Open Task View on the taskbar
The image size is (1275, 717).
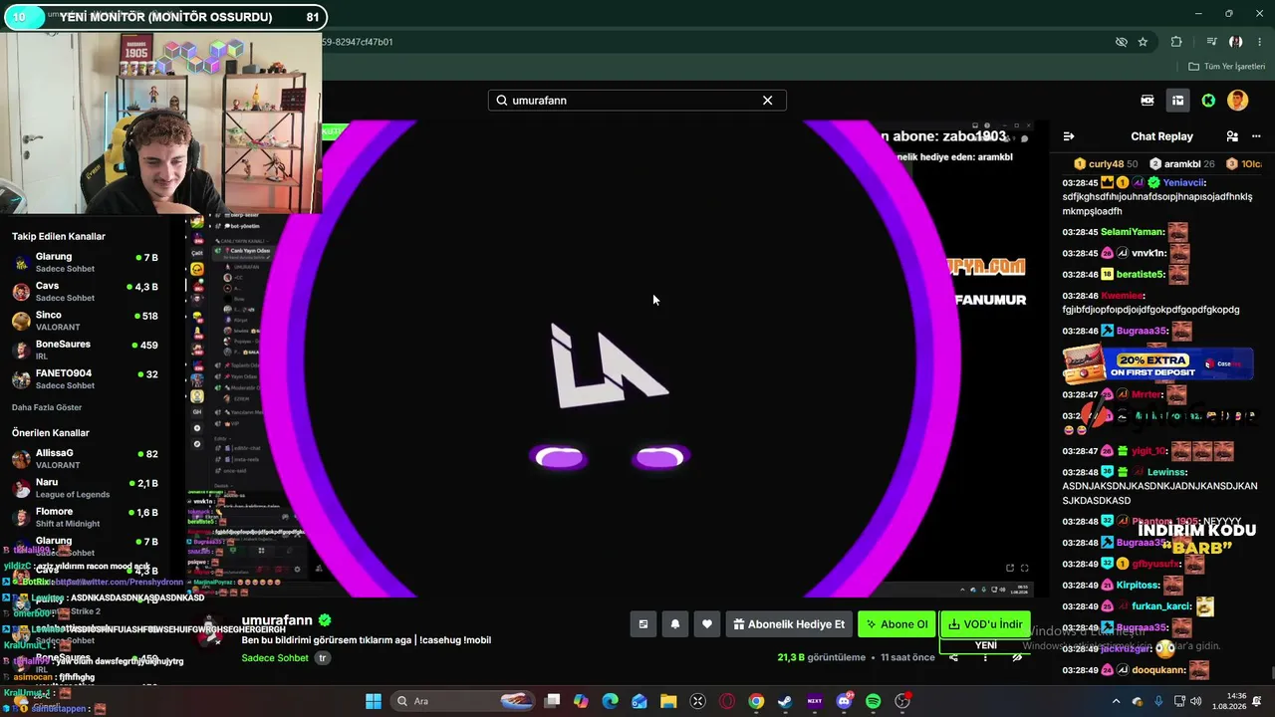(553, 701)
